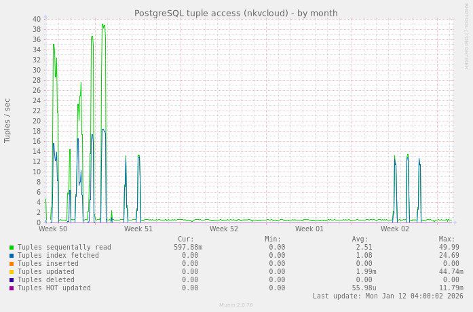Click the max value 24.69
The width and height of the screenshot is (473, 312).
[449, 255]
